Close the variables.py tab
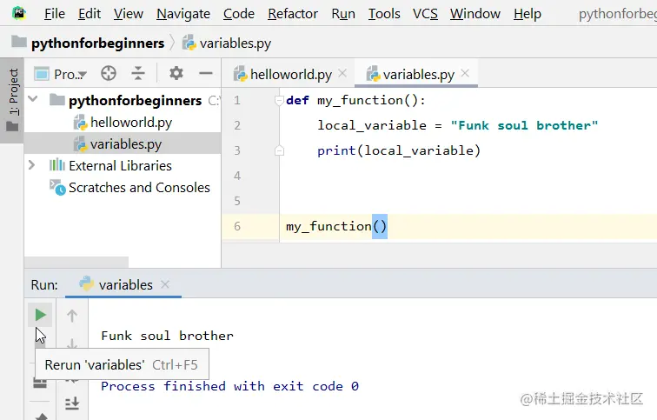This screenshot has width=657, height=420. tap(465, 73)
